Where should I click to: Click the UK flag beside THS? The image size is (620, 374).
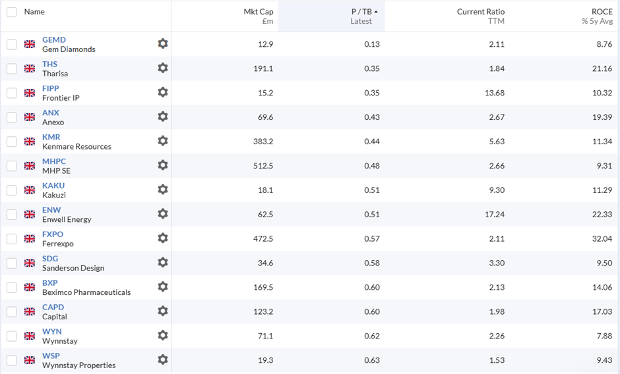(30, 68)
